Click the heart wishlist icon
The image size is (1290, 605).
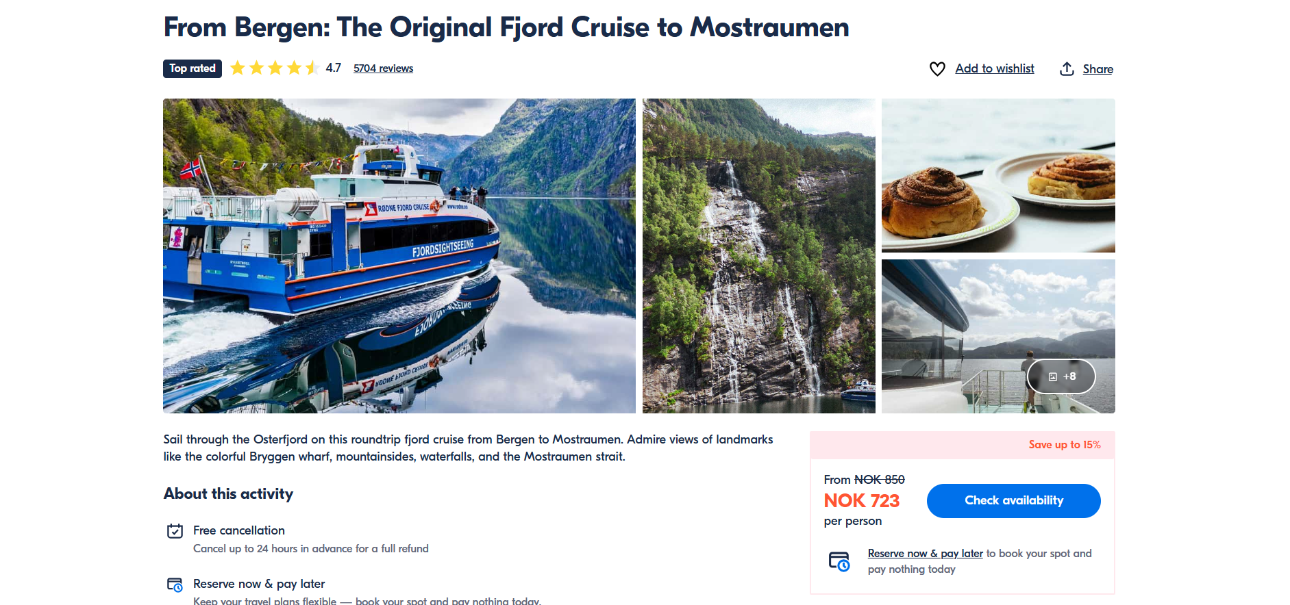click(937, 69)
